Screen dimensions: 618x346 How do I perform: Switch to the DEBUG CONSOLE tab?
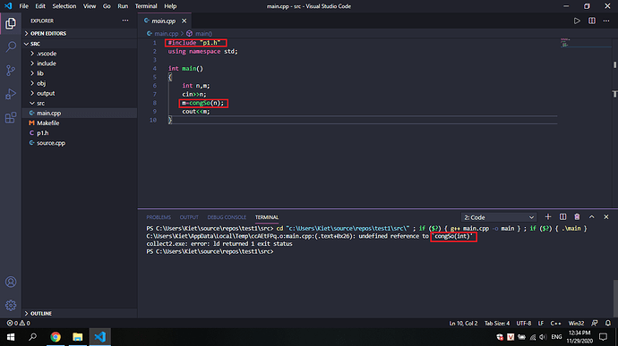(227, 217)
